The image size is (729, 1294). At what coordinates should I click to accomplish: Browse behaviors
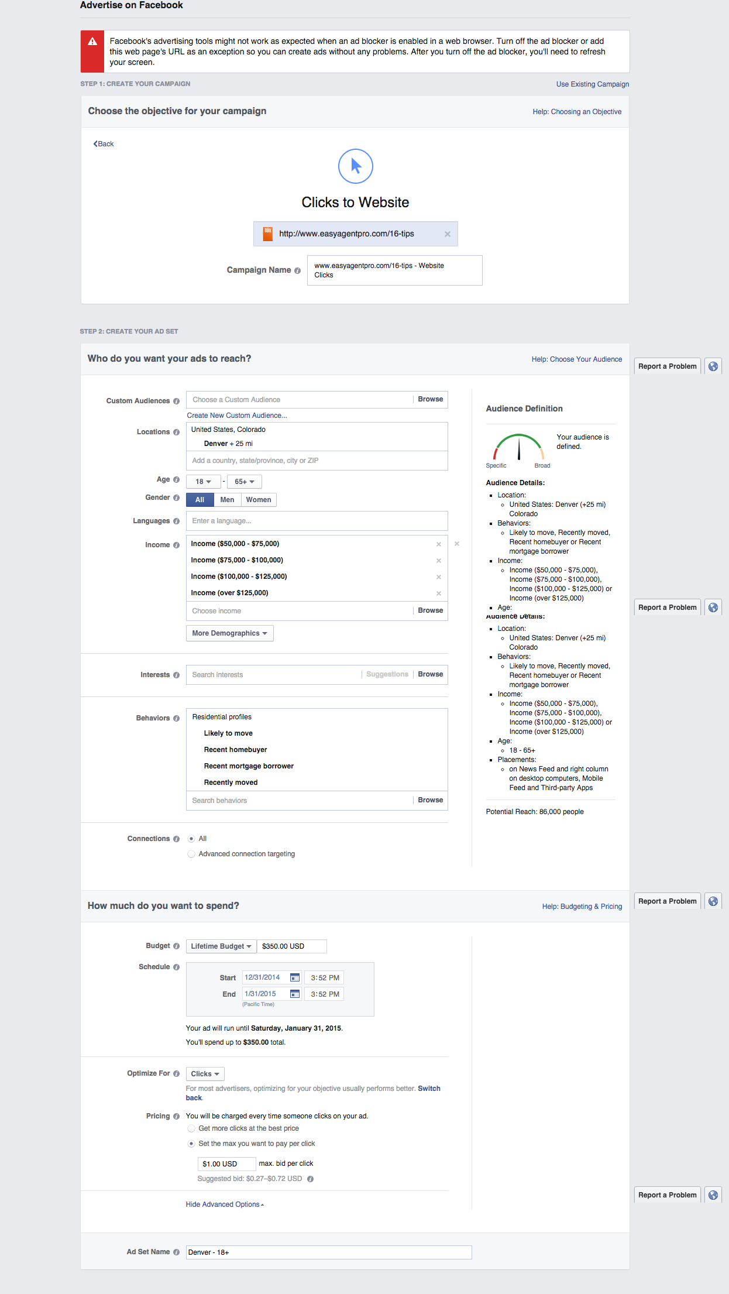tap(431, 800)
